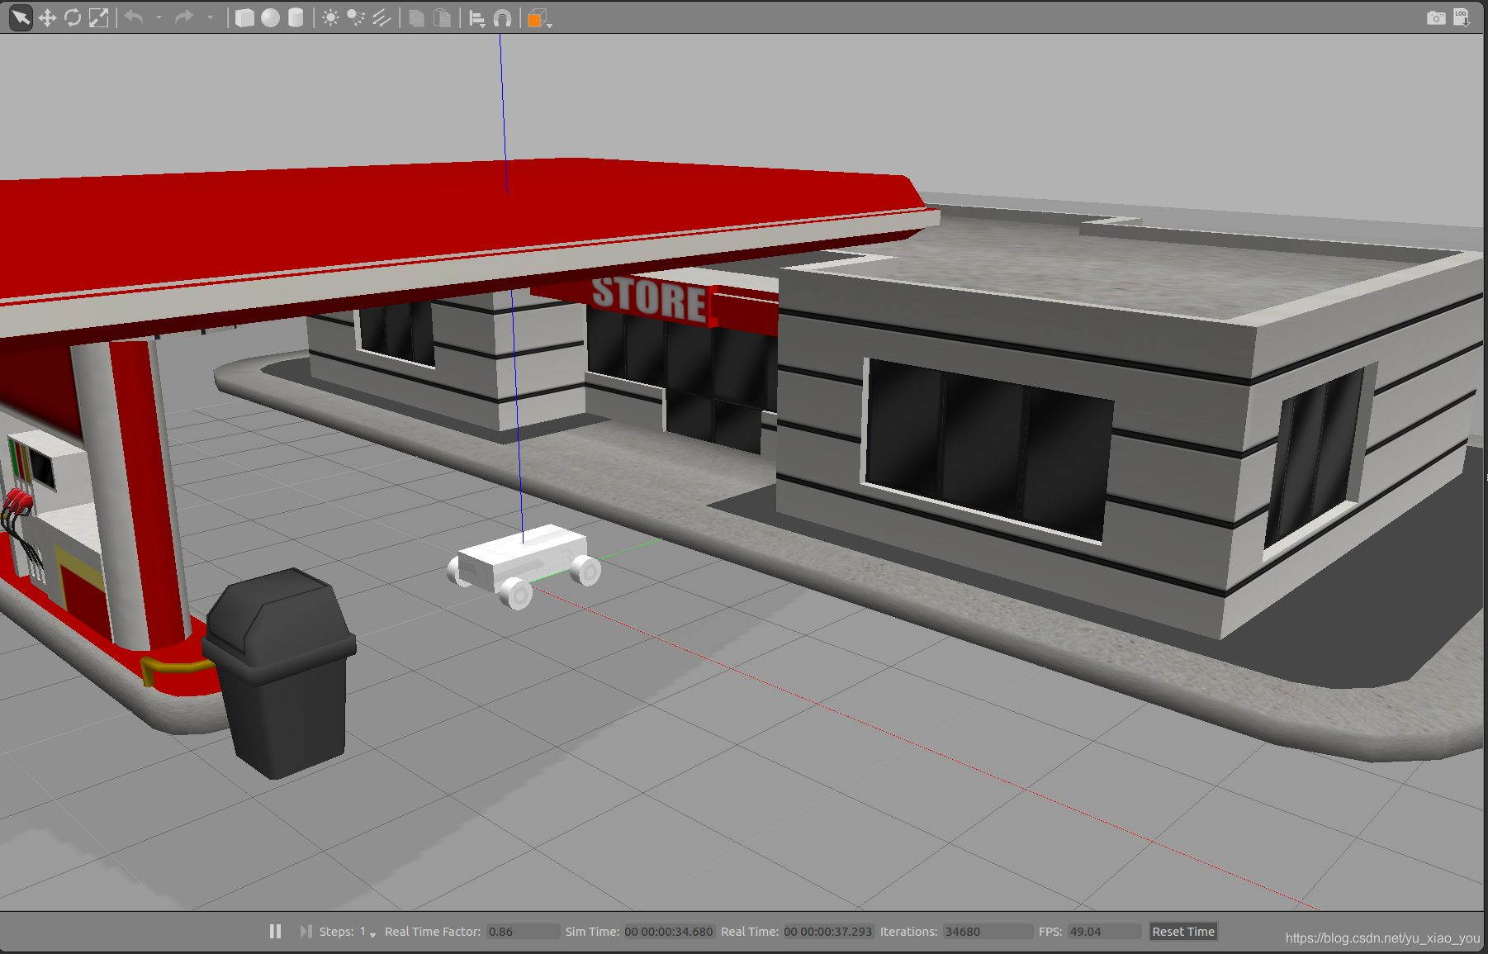Toggle the snap magnet tool

(502, 18)
